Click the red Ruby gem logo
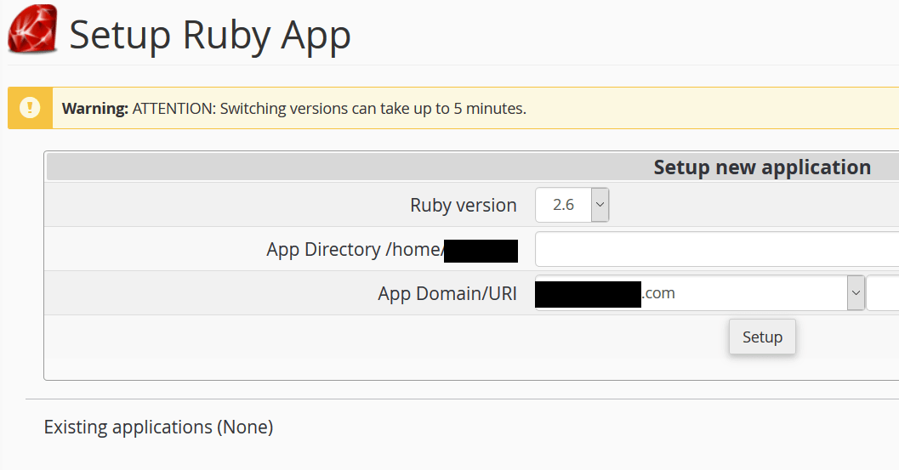This screenshot has width=899, height=470. pos(32,30)
